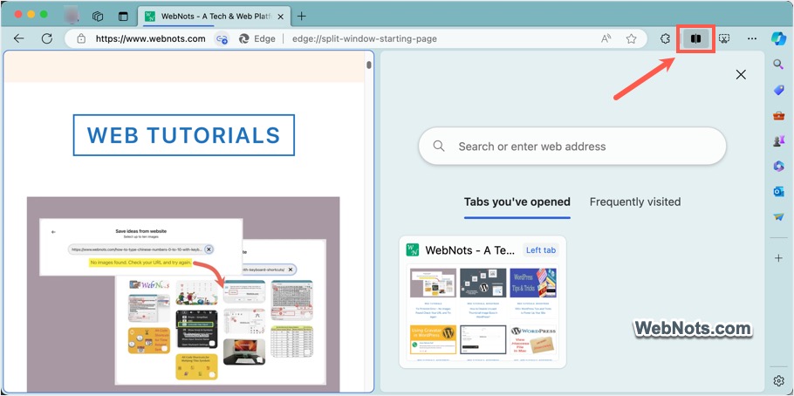Select the WebNots browser tab
The image size is (794, 396).
(215, 17)
